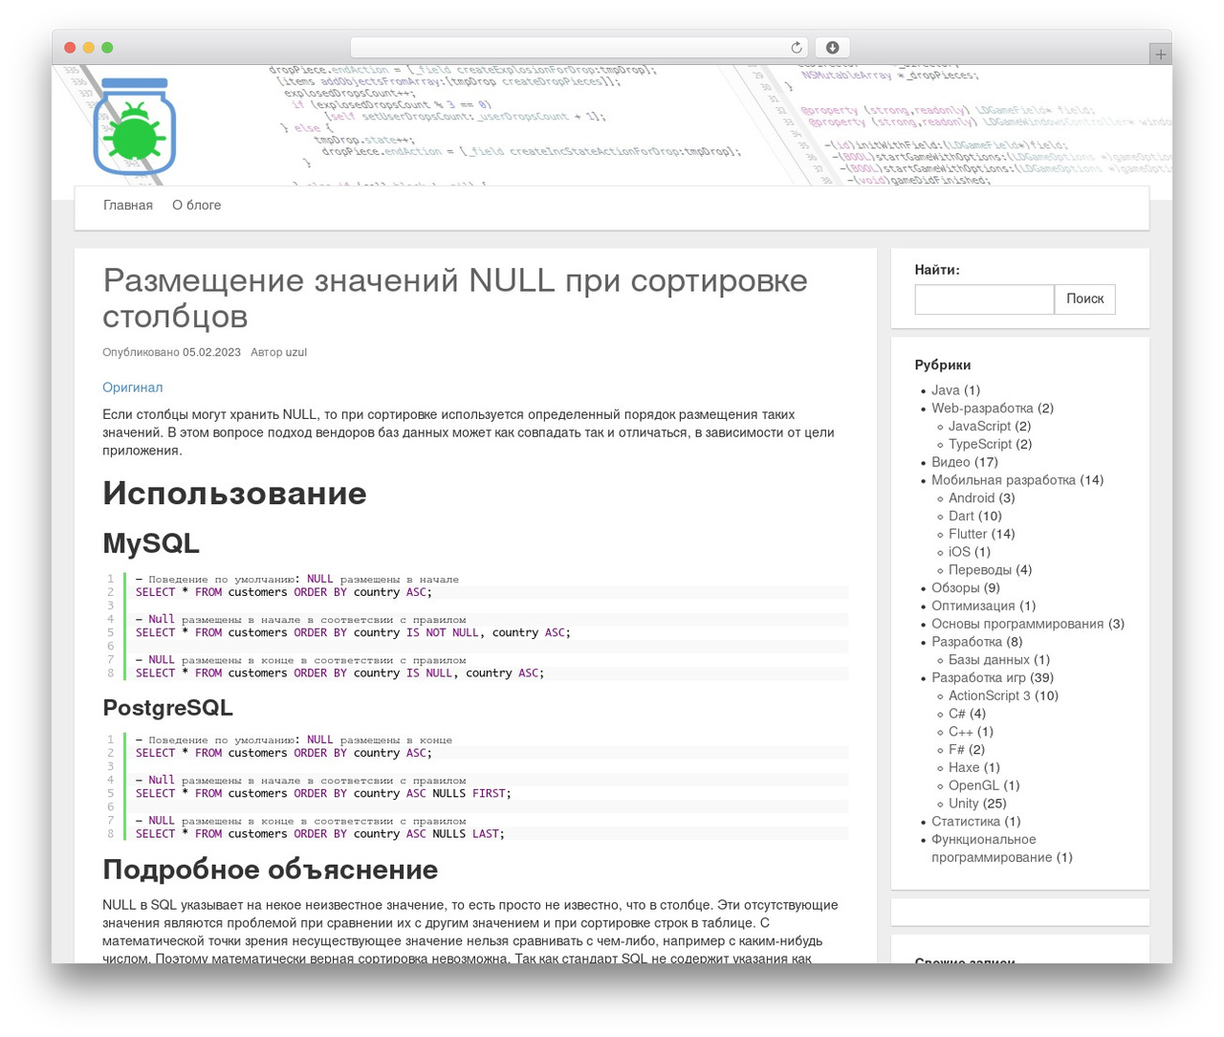The width and height of the screenshot is (1224, 1037).
Task: Open the Основы программирования category
Action: 1017,625
